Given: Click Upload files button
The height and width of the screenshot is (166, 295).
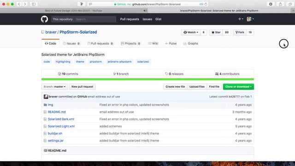Looking at the screenshot, I should pyautogui.click(x=197, y=87).
